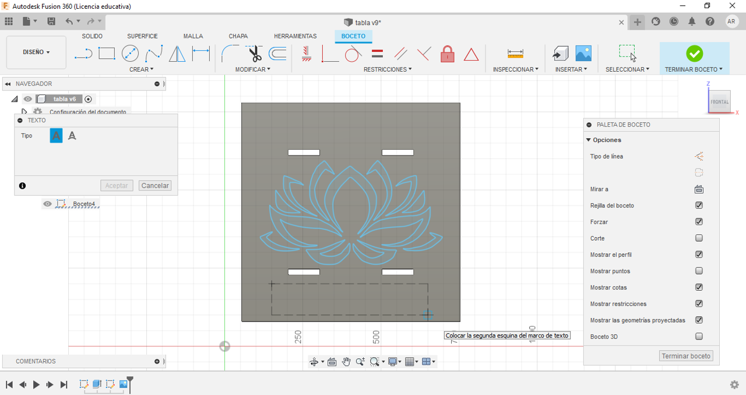Hide Boceto4 using its eye icon
This screenshot has width=746, height=395.
[x=47, y=204]
